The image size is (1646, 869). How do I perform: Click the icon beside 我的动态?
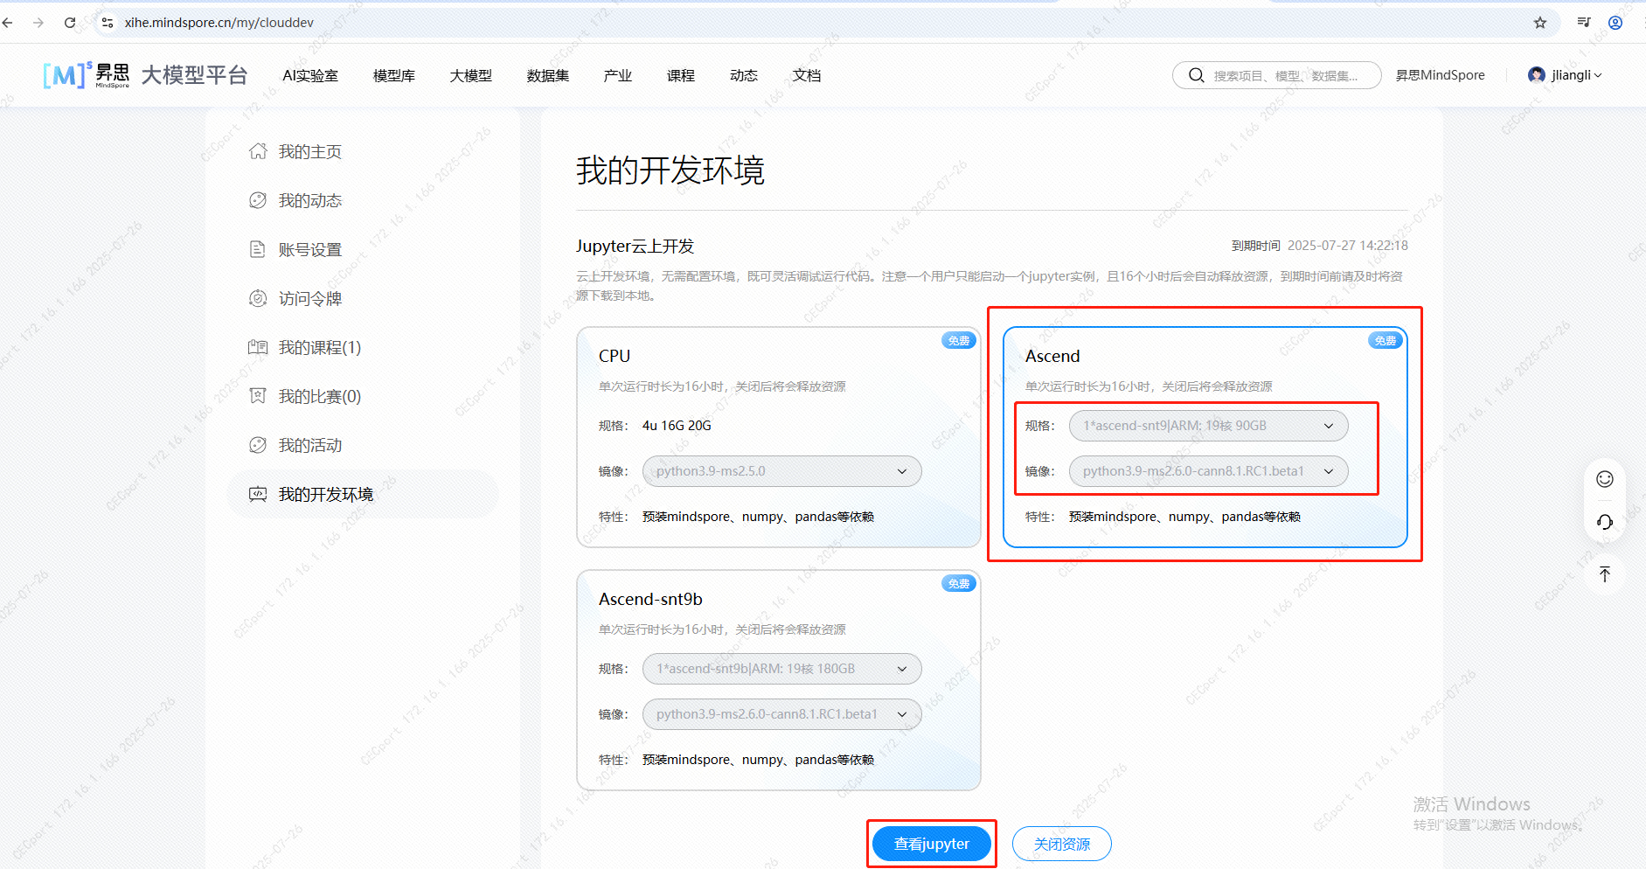(258, 200)
